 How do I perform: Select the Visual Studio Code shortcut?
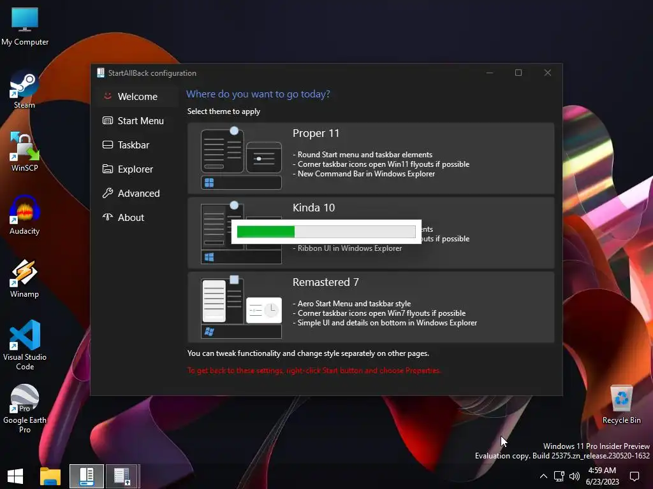(25, 345)
